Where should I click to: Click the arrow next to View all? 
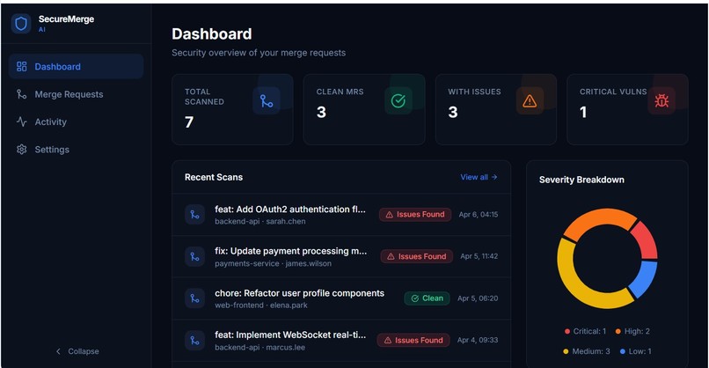pyautogui.click(x=494, y=177)
